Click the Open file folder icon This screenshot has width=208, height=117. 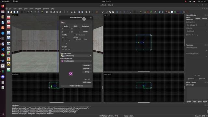coord(11,12)
